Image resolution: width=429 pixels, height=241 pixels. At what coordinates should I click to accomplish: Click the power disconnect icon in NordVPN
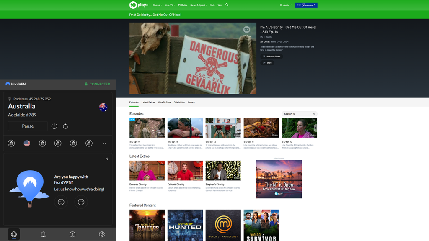pyautogui.click(x=54, y=126)
